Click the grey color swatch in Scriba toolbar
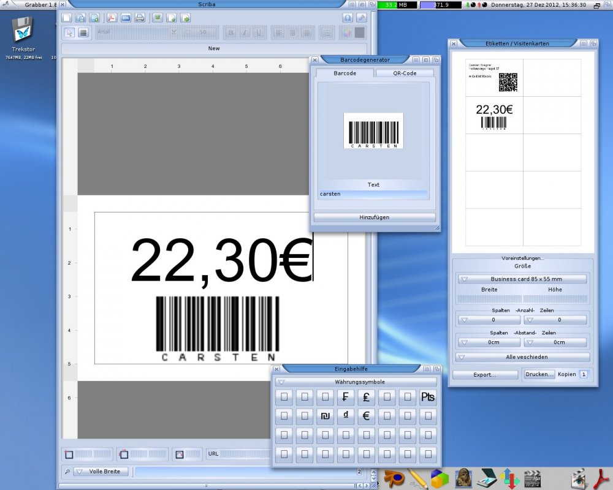 tap(360, 33)
